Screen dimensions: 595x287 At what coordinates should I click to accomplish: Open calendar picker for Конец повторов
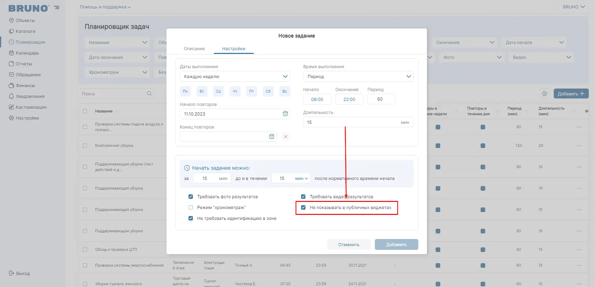(272, 137)
